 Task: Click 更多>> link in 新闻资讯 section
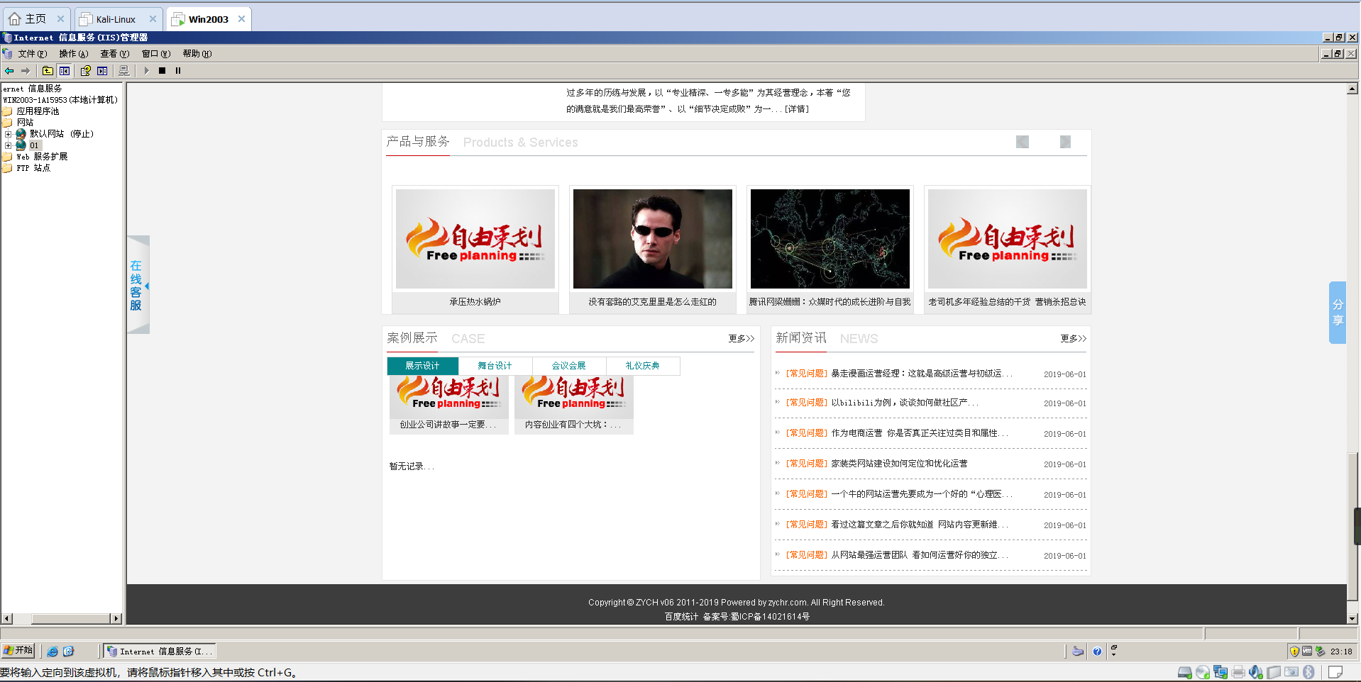tap(1073, 339)
